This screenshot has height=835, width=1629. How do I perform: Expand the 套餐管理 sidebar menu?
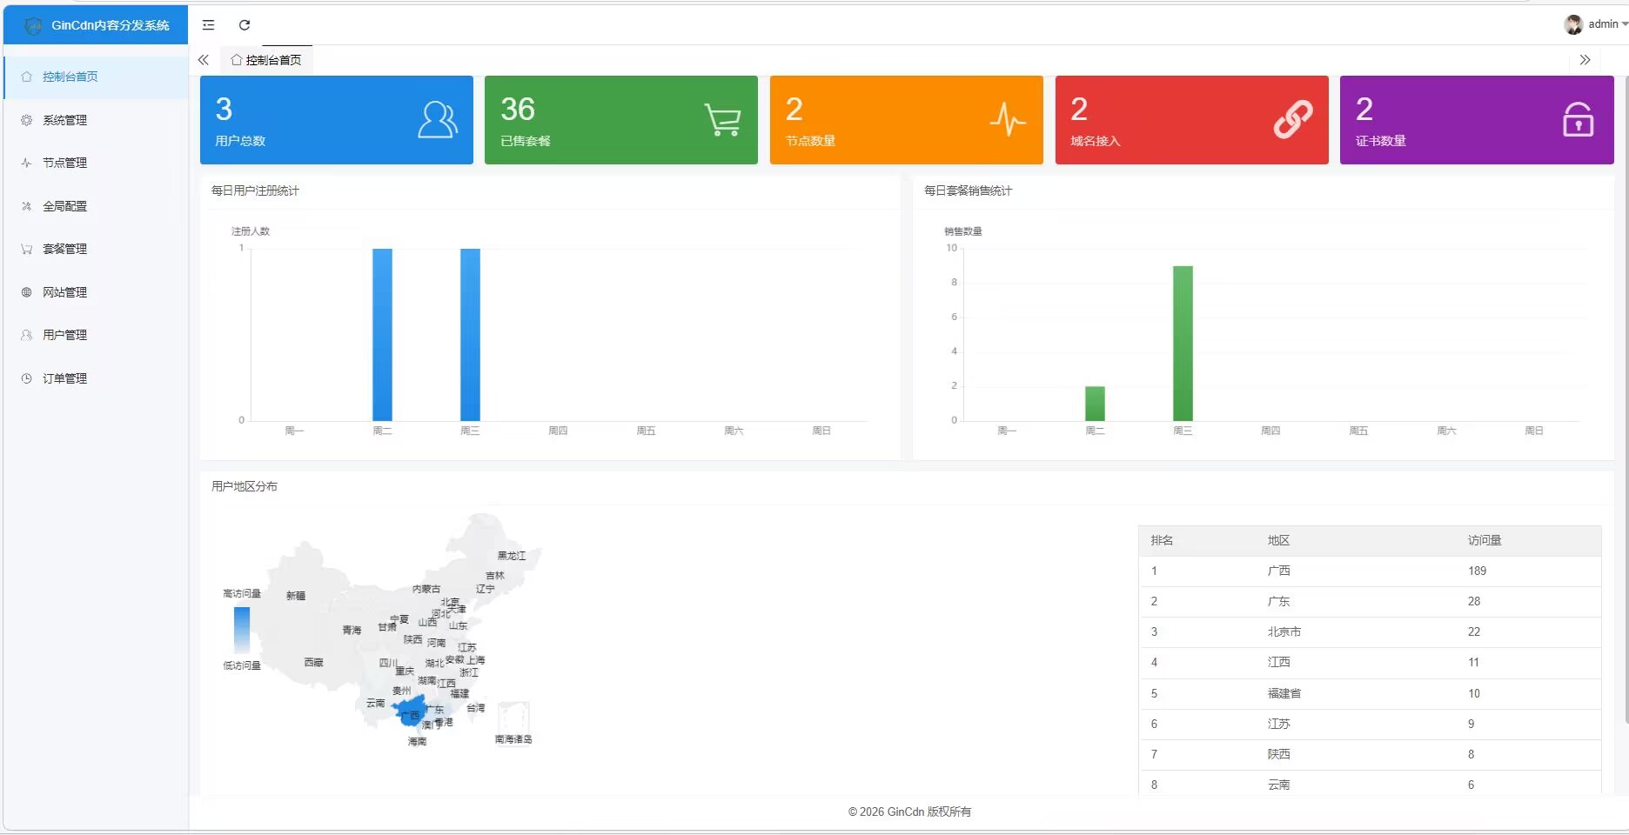click(x=65, y=249)
